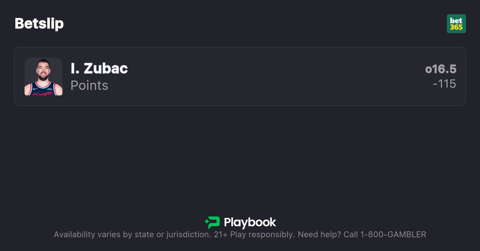Open the Betslip header title
Screen dimensions: 480x251
pos(39,23)
